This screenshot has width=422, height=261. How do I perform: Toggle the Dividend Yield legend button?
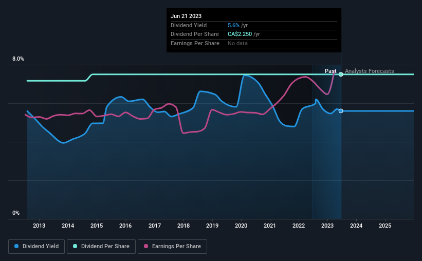pyautogui.click(x=36, y=247)
